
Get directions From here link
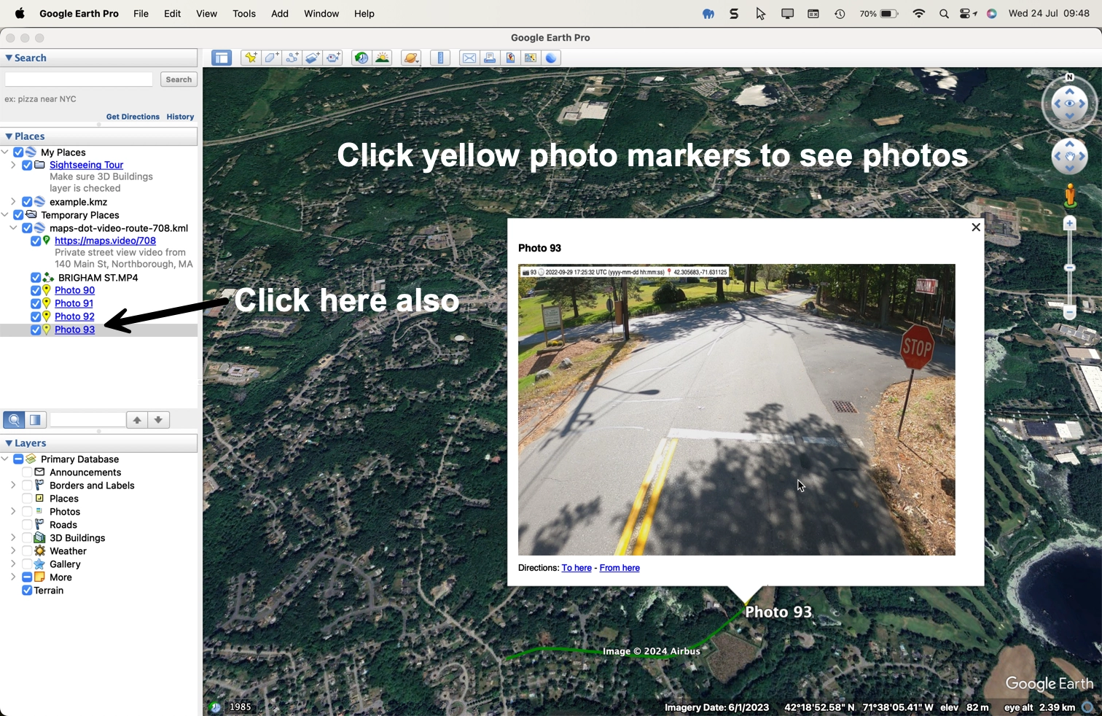click(620, 568)
